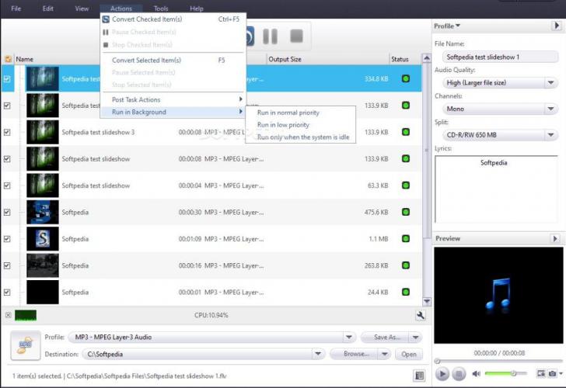The height and width of the screenshot is (388, 566).
Task: Stop the preview playback
Action: 459,373
